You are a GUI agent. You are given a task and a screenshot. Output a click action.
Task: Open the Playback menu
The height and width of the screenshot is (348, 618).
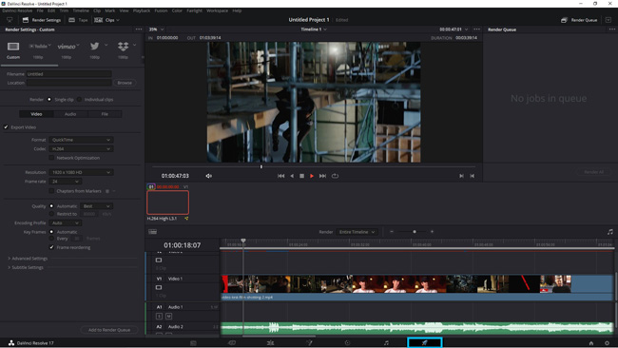click(x=142, y=10)
